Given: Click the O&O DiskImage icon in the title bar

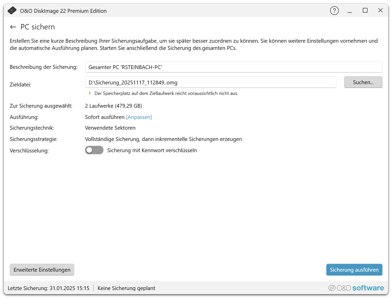Looking at the screenshot, I should coord(12,10).
